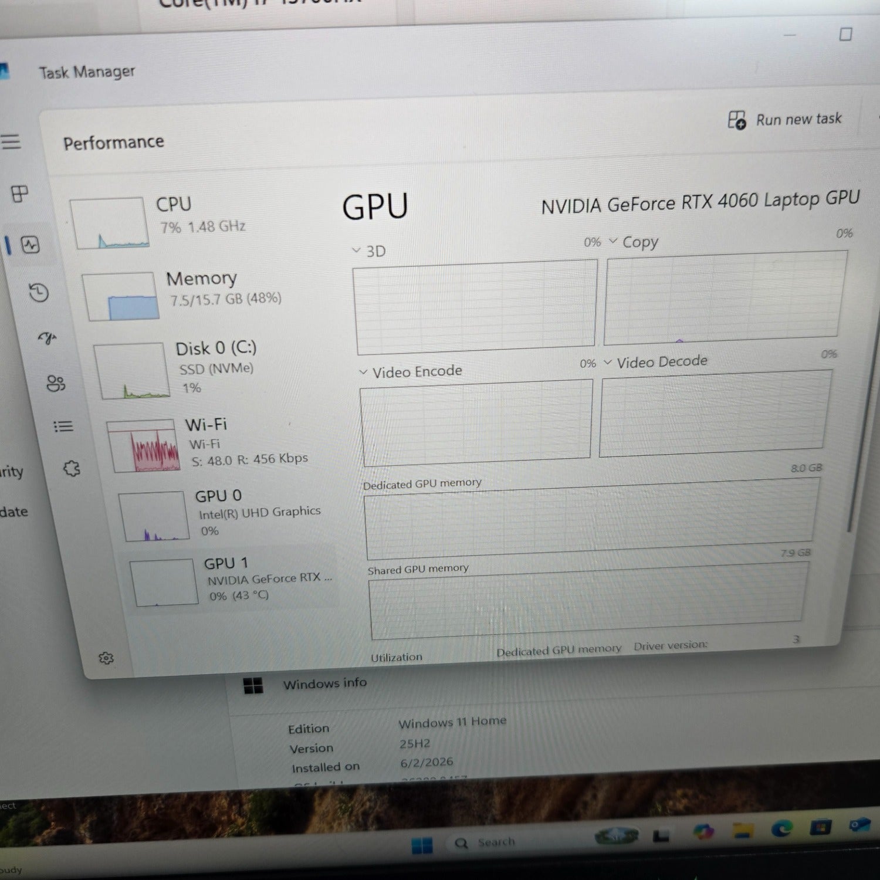880x880 pixels.
Task: Select the Performance page icon in sidebar
Action: pyautogui.click(x=31, y=245)
